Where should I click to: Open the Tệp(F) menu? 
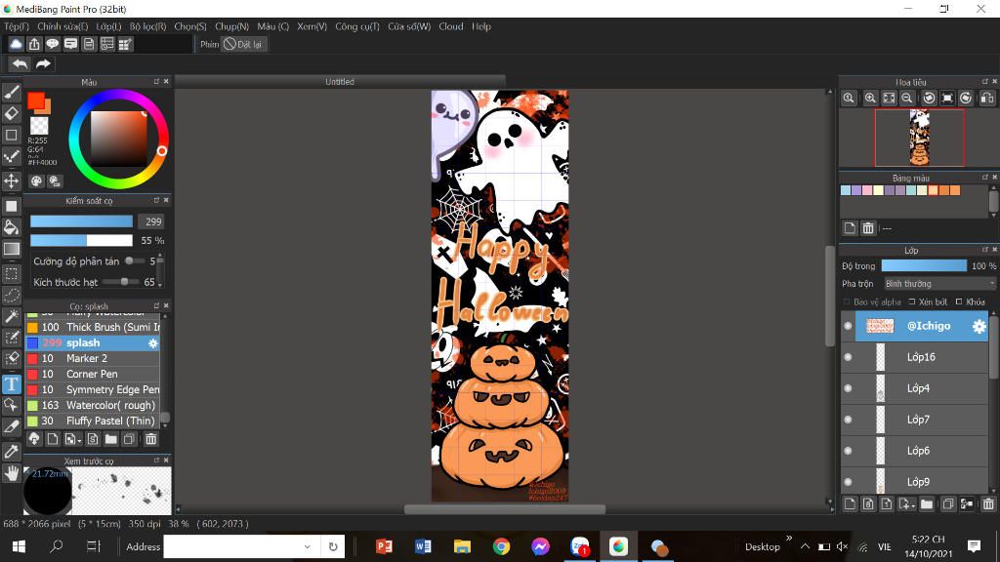tap(17, 26)
